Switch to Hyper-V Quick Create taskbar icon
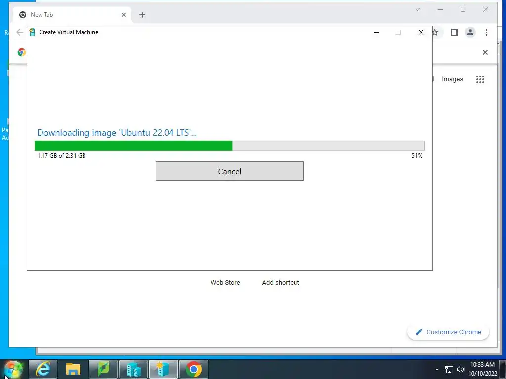Screen dimensions: 506x379 [x=163, y=369]
